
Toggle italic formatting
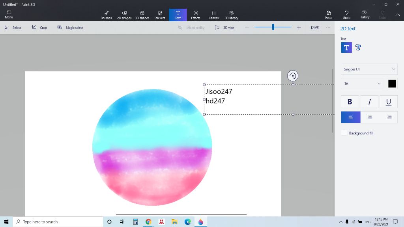pyautogui.click(x=369, y=102)
